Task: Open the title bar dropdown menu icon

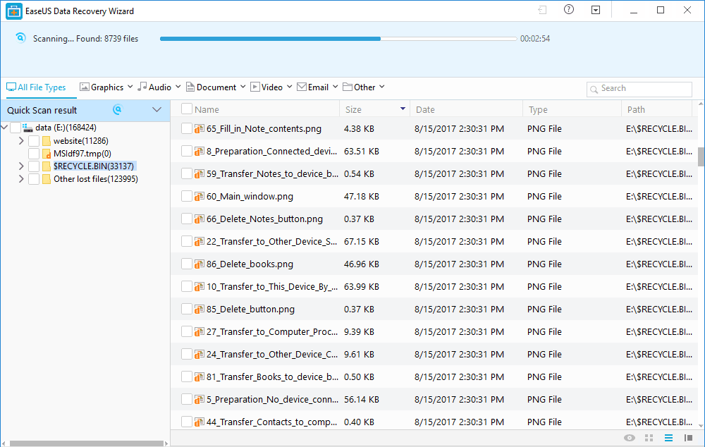Action: (x=596, y=10)
